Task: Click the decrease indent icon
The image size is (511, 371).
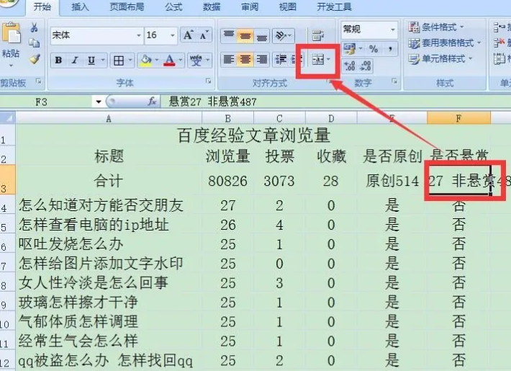Action: coord(281,59)
